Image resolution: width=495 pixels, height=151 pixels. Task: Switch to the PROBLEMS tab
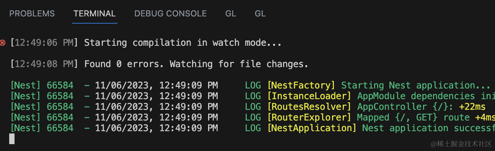(32, 14)
